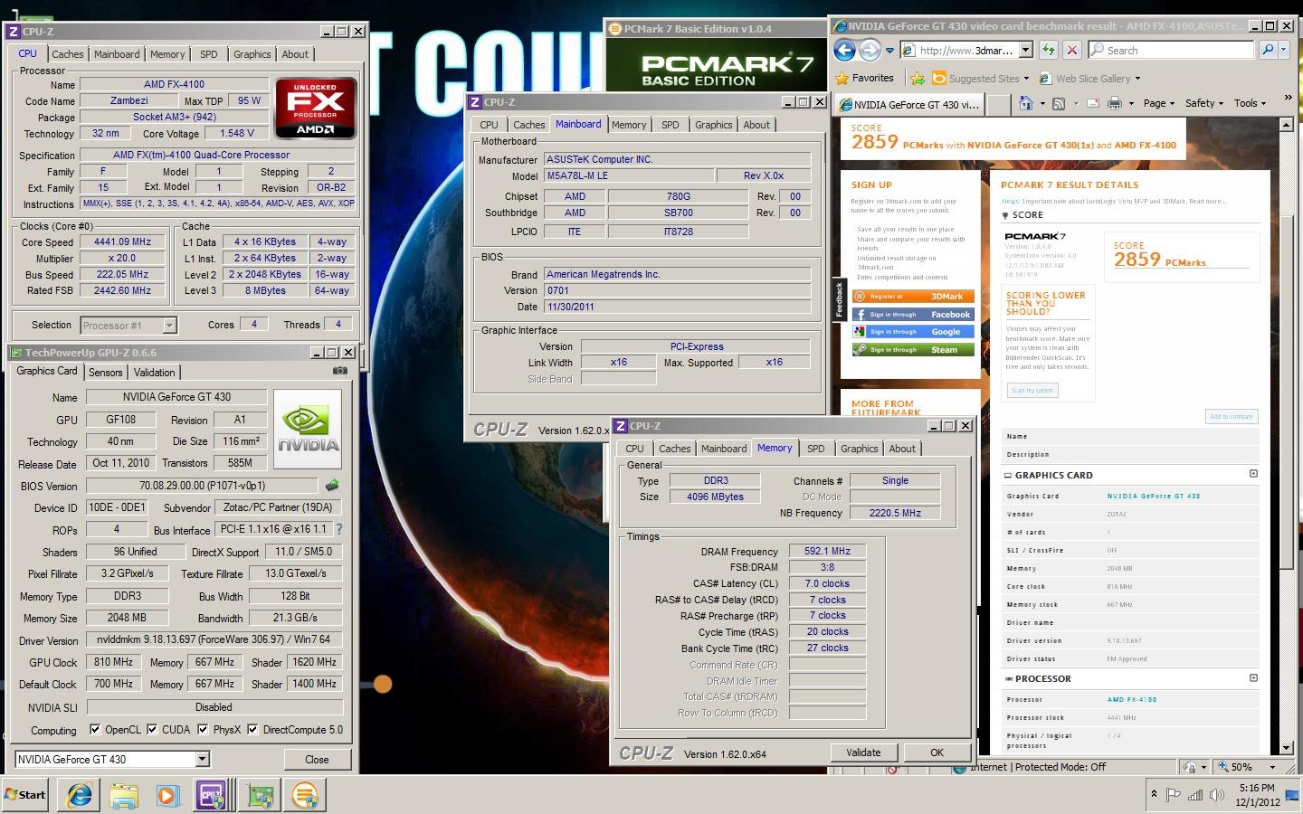Open Caches tab in top-left CPU-Z

[x=67, y=54]
